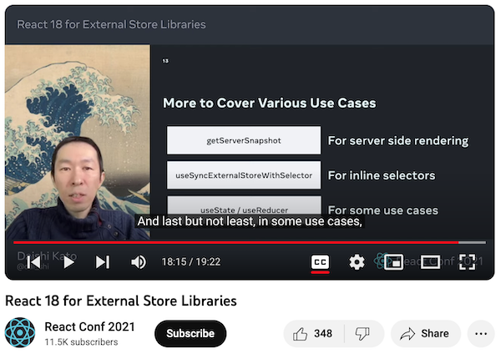The image size is (501, 354).
Task: Mute the video volume
Action: (x=139, y=262)
